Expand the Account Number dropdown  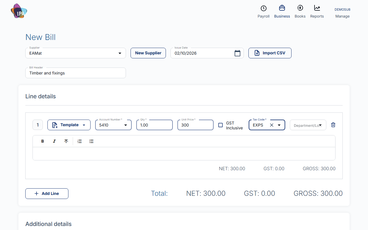pyautogui.click(x=126, y=125)
